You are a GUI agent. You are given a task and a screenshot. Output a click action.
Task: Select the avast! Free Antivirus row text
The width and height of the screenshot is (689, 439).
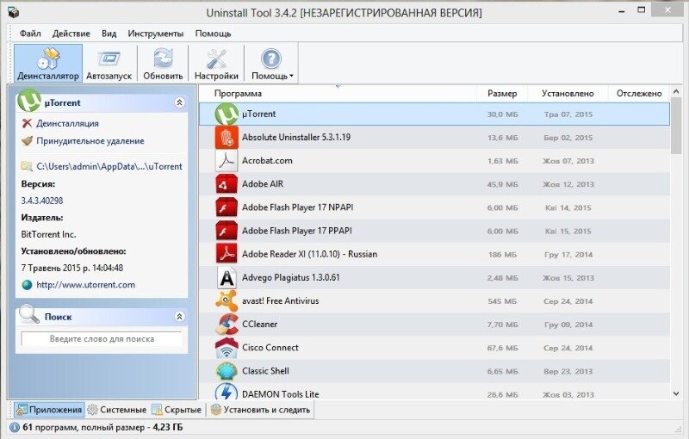[x=281, y=300]
